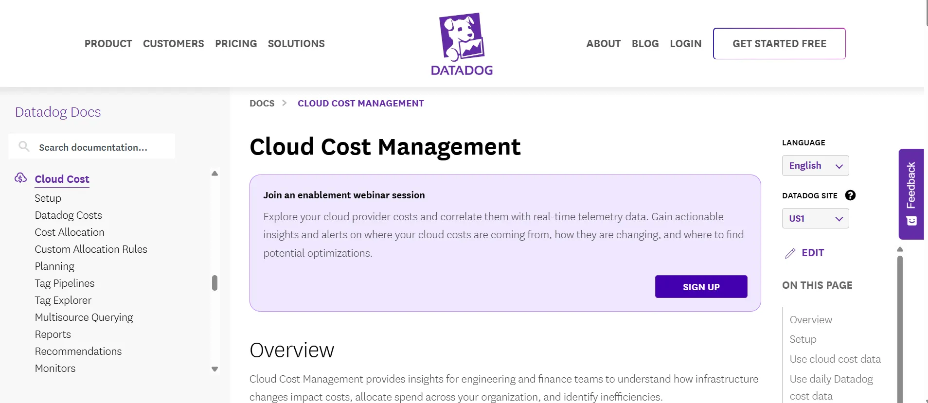Open Setup in the sidebar
Image resolution: width=928 pixels, height=403 pixels.
tap(48, 198)
